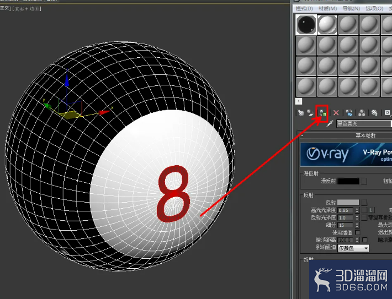
Task: Toggle the 使用插值 checkbox
Action: point(358,232)
